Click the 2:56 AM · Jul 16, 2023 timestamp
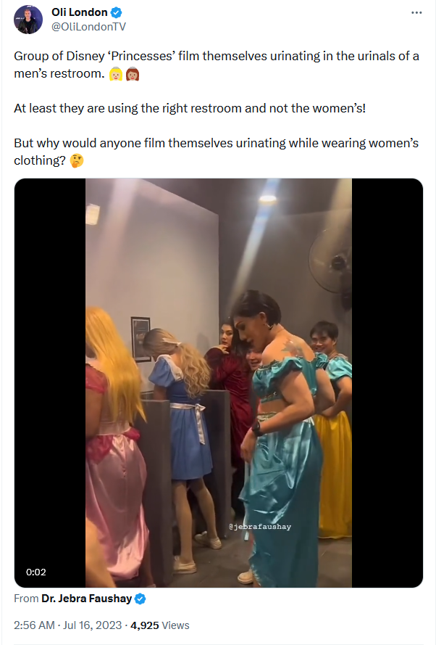436x645 pixels. 68,625
